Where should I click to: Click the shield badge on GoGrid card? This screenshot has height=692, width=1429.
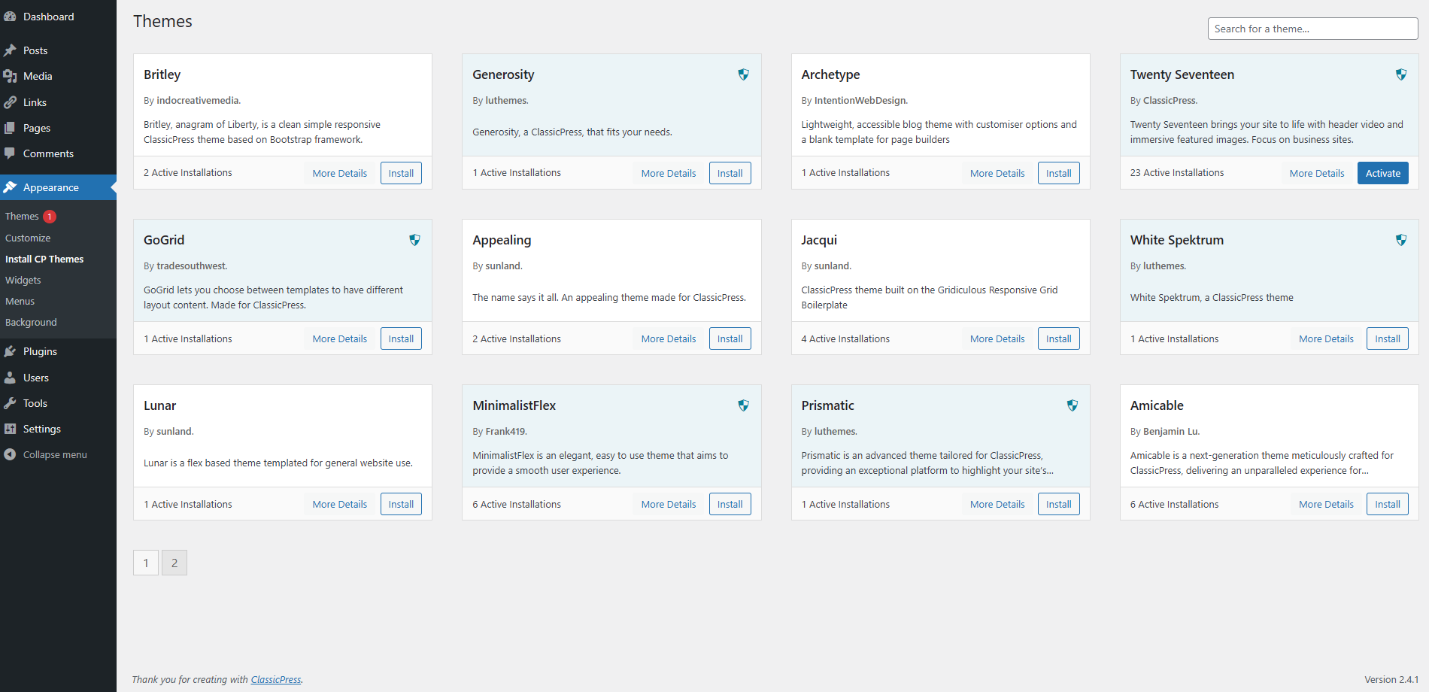(414, 240)
